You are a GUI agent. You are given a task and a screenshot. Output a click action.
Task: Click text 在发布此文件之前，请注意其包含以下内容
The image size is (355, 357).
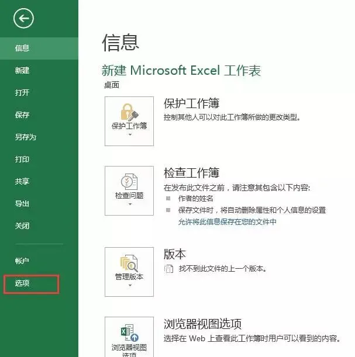click(x=237, y=188)
